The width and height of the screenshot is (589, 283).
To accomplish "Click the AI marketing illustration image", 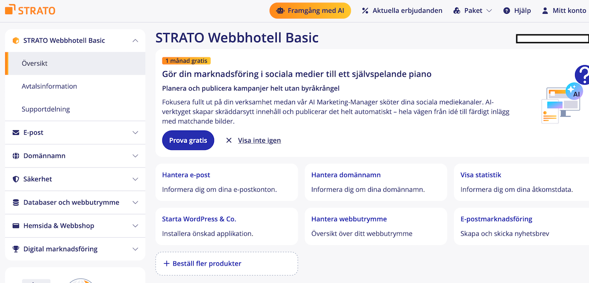I will pyautogui.click(x=561, y=103).
